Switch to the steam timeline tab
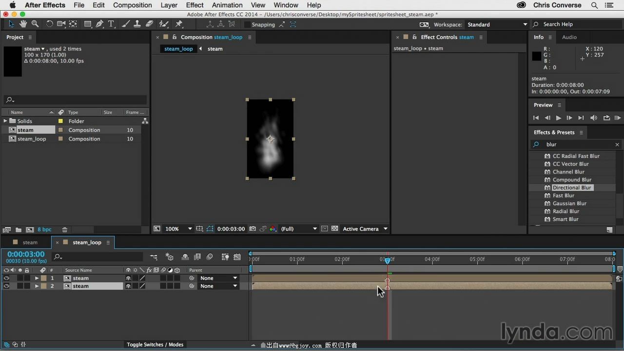 coord(30,242)
